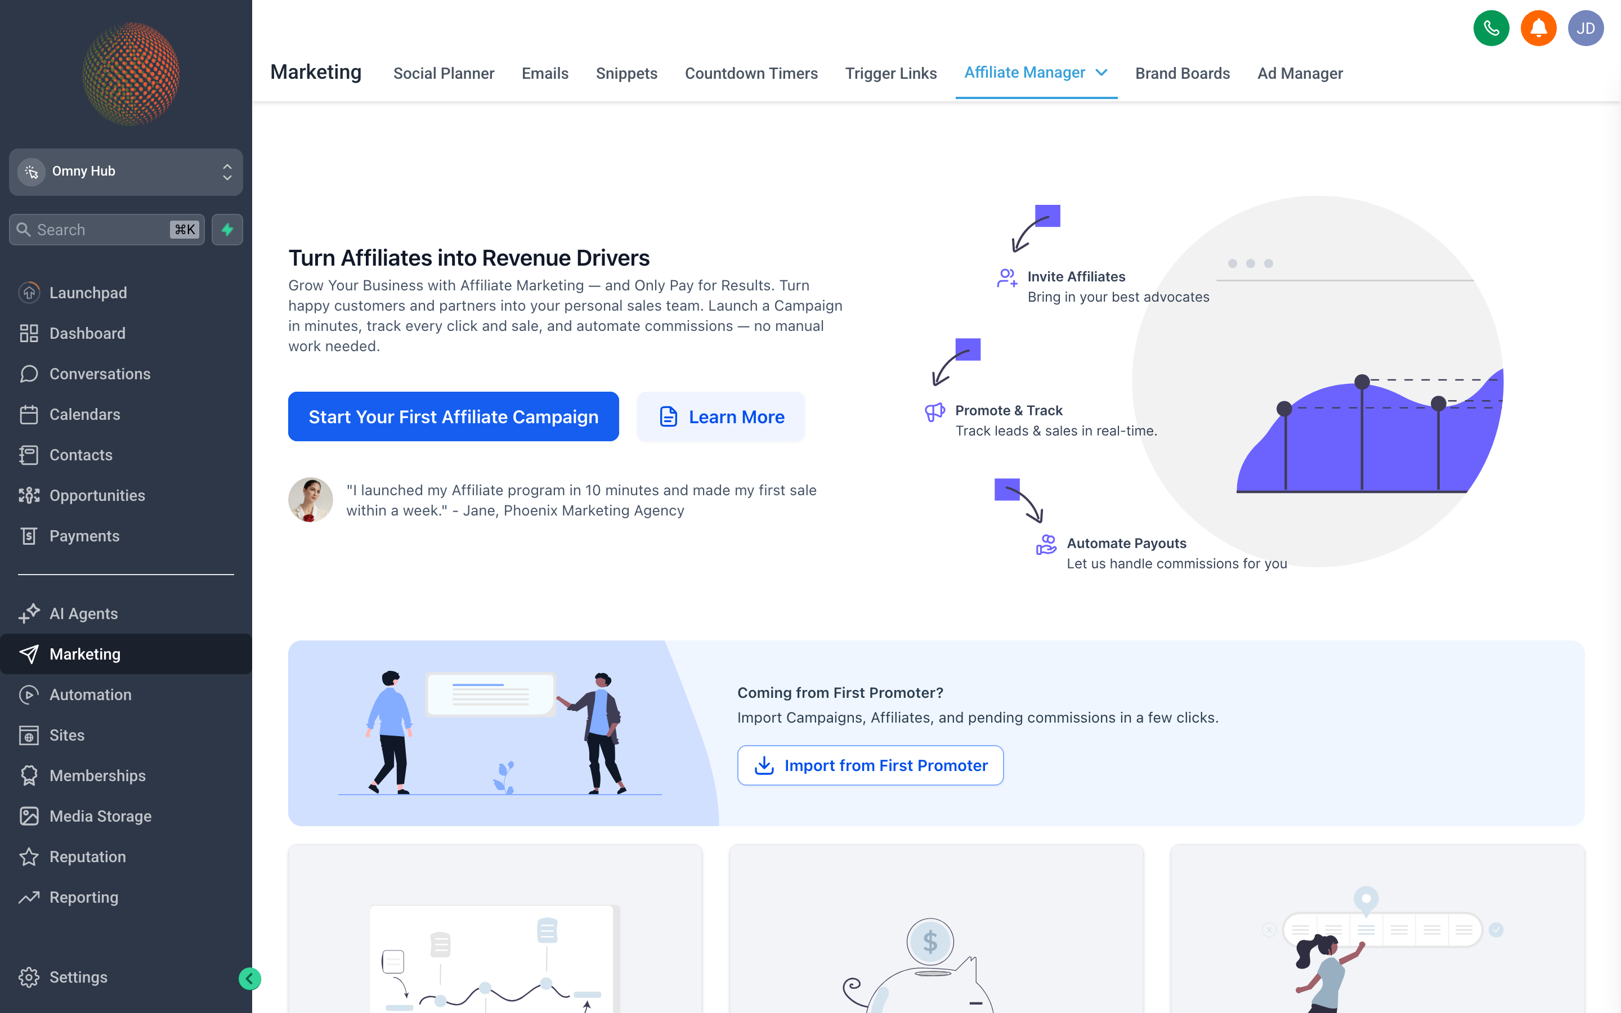Click the AI Agents sparkle icon

(29, 613)
